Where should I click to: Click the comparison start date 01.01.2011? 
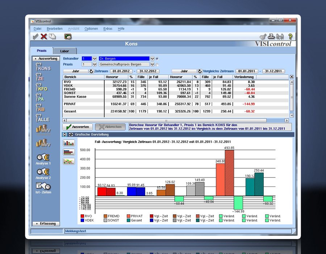tap(247, 71)
